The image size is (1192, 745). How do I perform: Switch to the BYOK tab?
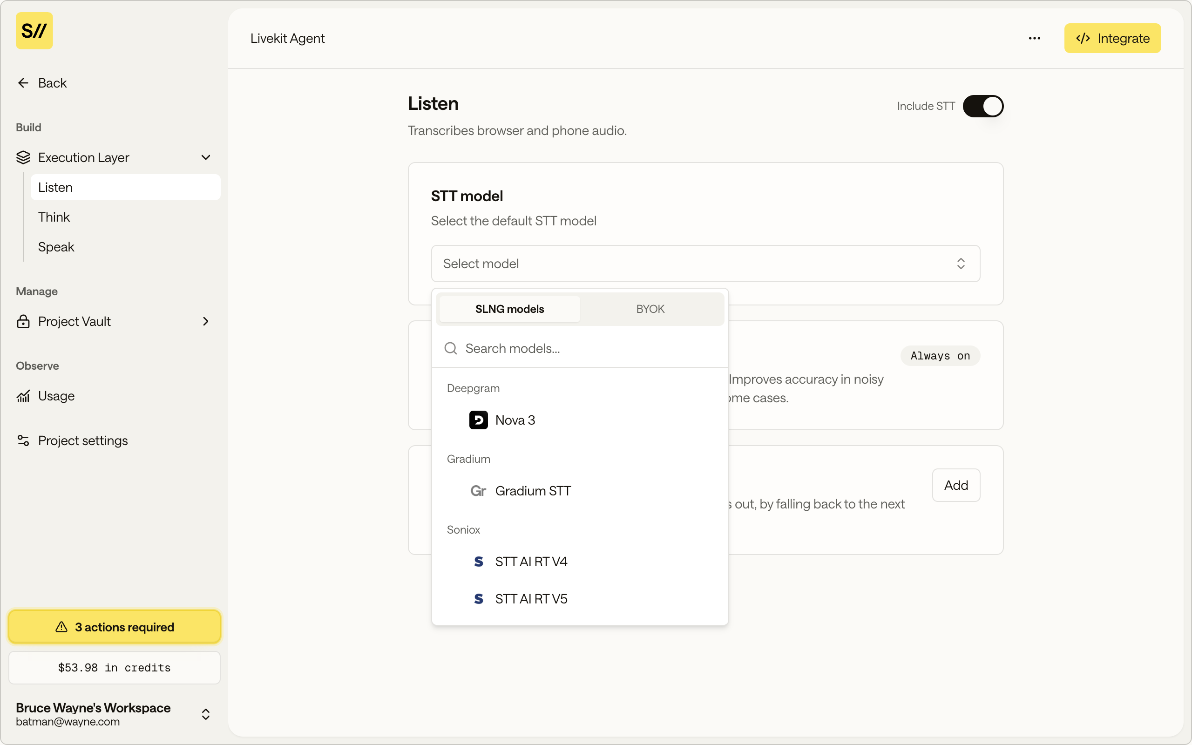[650, 309]
